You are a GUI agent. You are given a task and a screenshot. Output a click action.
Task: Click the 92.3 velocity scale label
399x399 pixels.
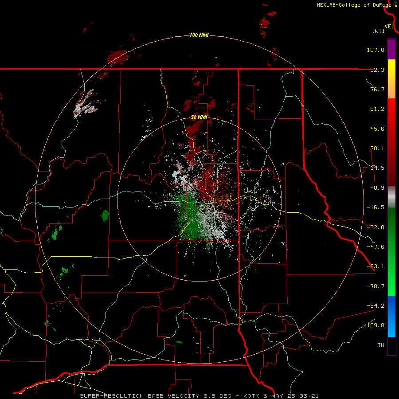coord(377,70)
